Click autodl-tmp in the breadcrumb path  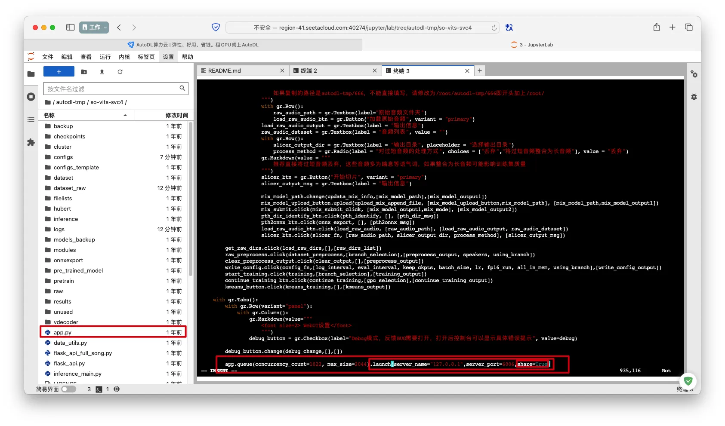click(x=71, y=102)
